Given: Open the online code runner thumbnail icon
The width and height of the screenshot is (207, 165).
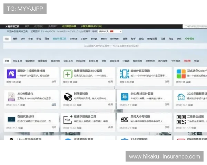Looking at the screenshot, I should point(11,120).
